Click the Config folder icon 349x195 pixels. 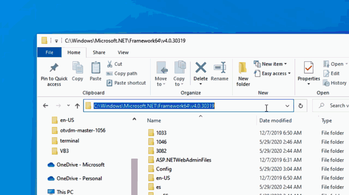151,169
